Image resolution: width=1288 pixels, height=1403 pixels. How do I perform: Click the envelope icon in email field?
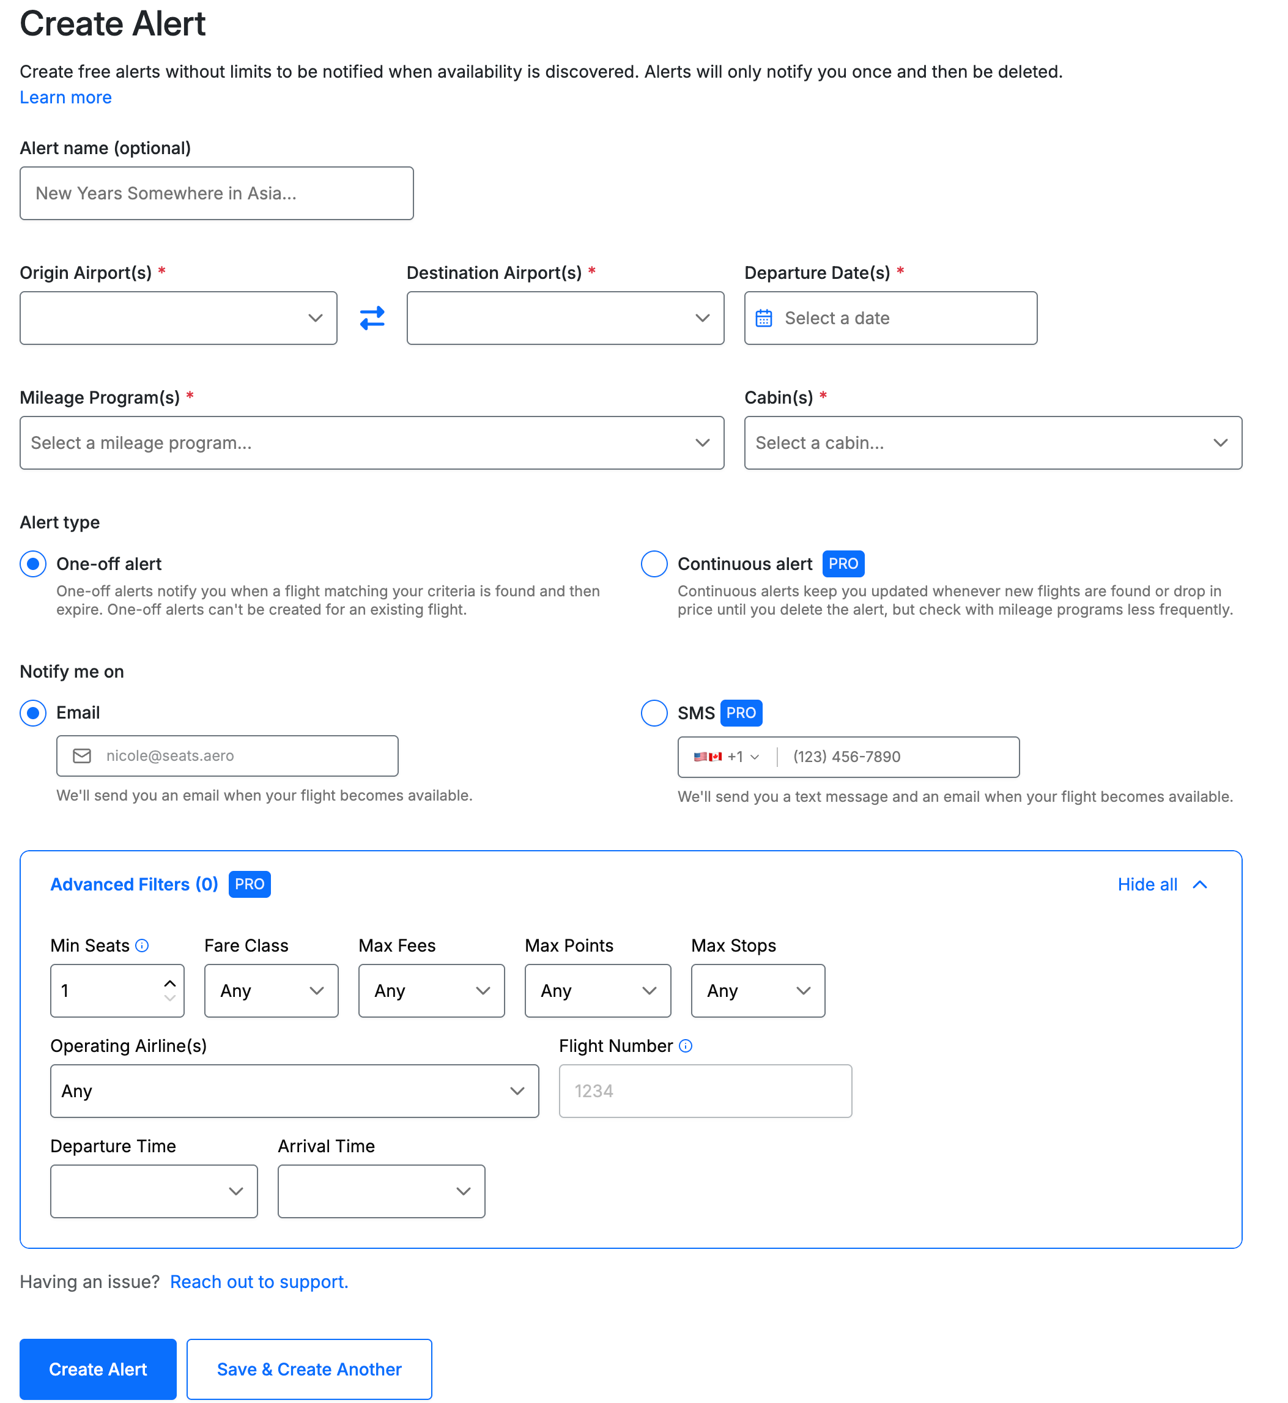point(82,756)
